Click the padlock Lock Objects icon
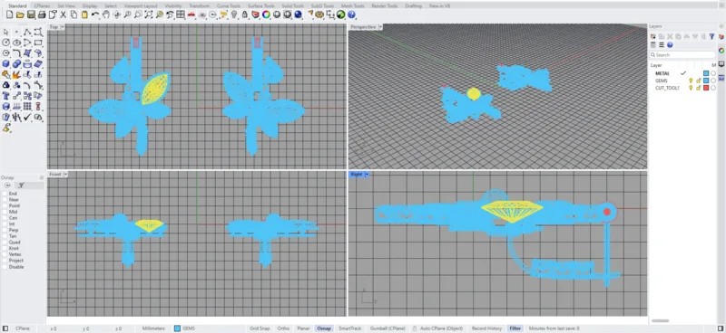The width and height of the screenshot is (726, 333). tap(244, 14)
